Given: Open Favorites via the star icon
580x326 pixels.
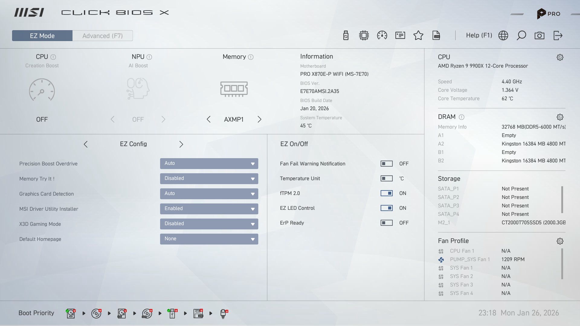Looking at the screenshot, I should [418, 35].
